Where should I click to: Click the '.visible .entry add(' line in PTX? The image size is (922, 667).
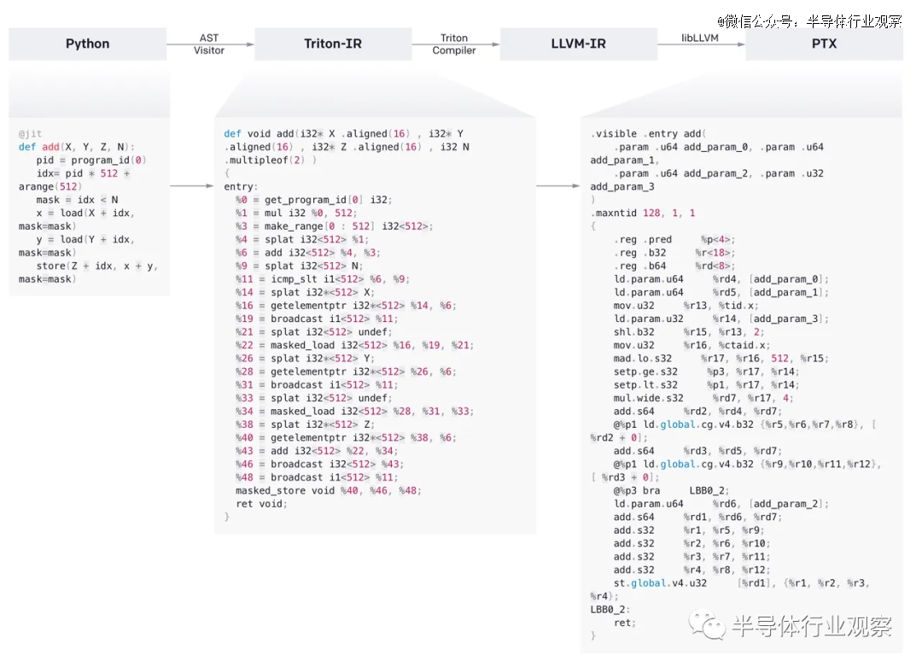[x=649, y=133]
